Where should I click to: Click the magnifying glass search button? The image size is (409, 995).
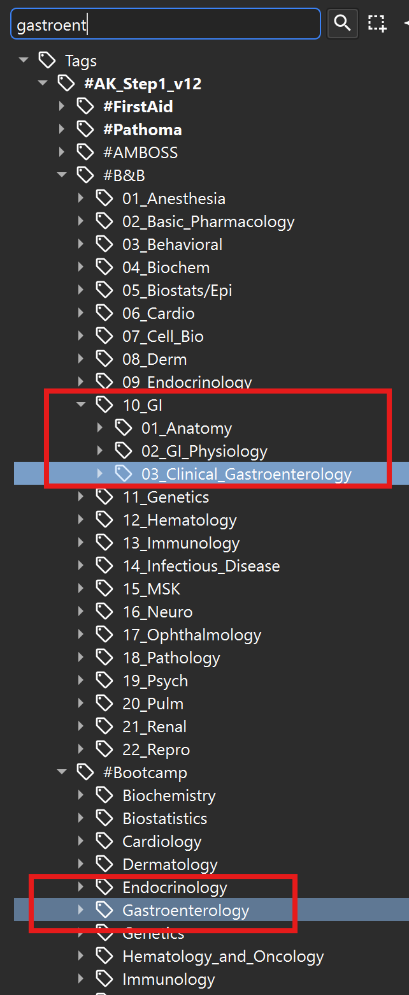342,24
